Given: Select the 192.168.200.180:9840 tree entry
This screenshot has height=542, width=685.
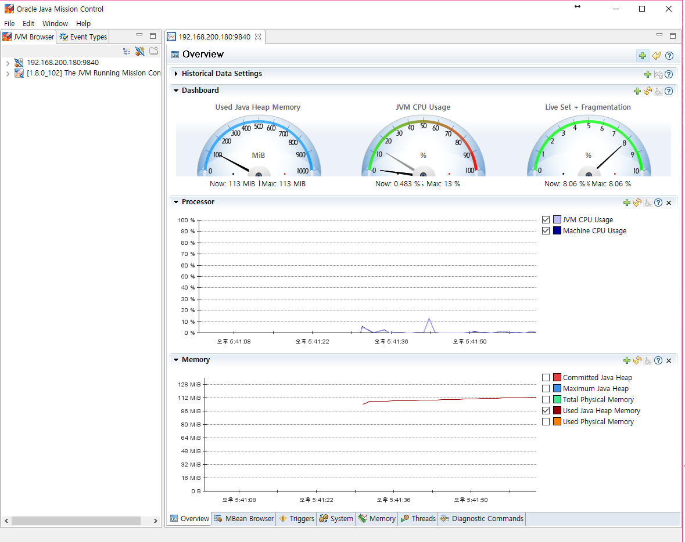Looking at the screenshot, I should [63, 63].
